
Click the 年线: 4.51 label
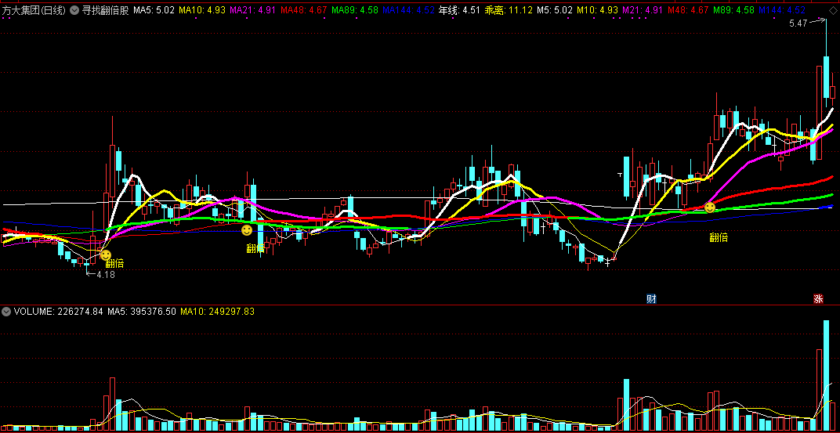tap(459, 9)
